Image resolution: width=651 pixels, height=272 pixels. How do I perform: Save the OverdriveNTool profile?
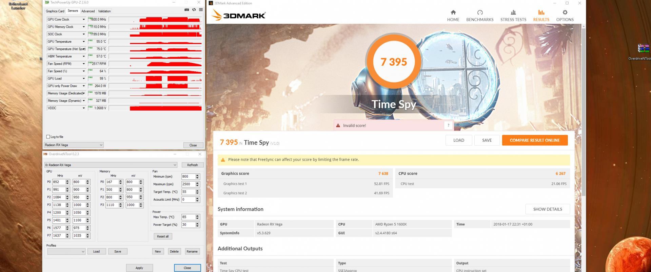point(118,251)
